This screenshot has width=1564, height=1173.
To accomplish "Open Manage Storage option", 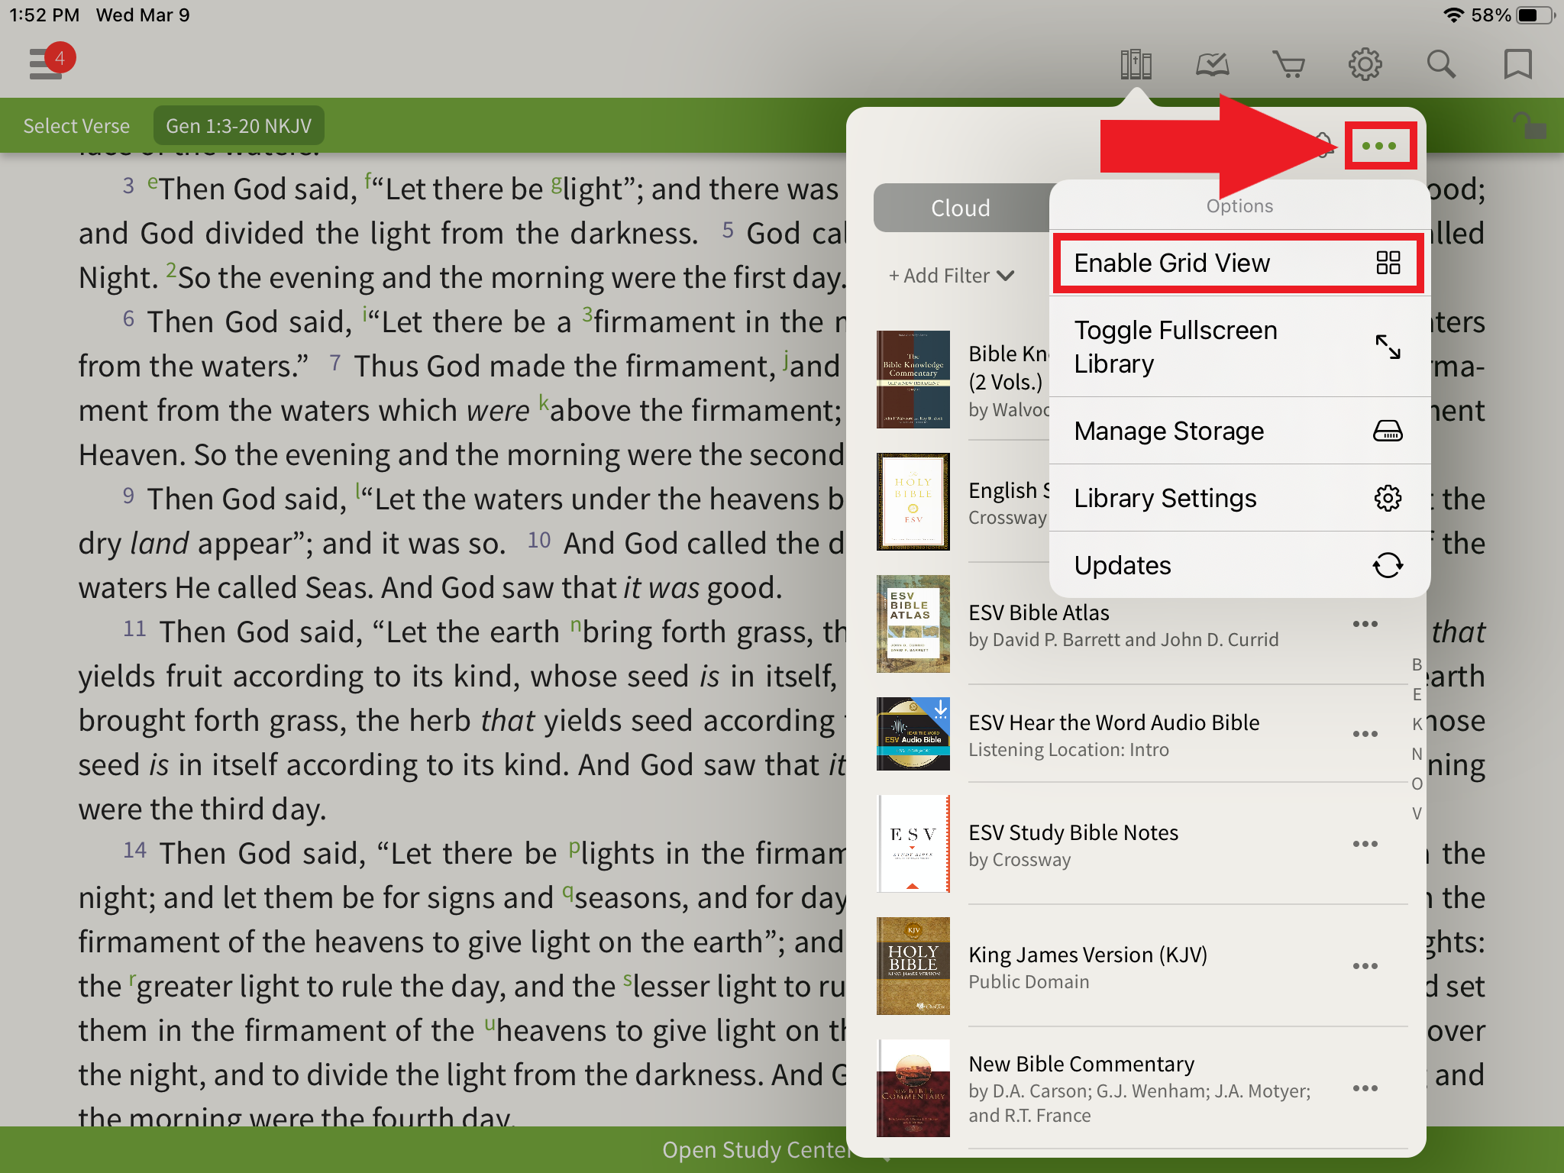I will pos(1239,431).
